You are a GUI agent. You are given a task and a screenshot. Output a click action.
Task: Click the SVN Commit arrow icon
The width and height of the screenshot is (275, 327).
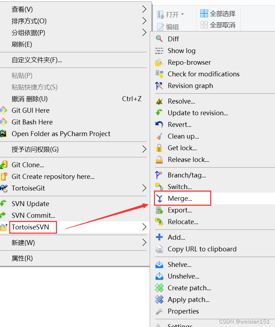[x=3, y=215]
